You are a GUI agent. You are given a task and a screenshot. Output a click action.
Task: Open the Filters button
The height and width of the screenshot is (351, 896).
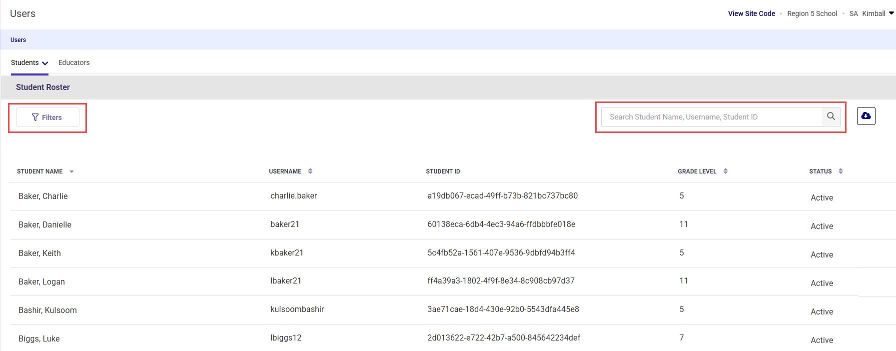pyautogui.click(x=47, y=117)
